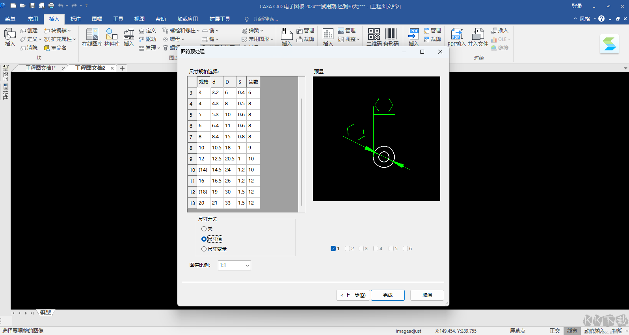Viewport: 629px width, 335px height.
Task: Select the 关 dimension switch option
Action: pos(204,229)
